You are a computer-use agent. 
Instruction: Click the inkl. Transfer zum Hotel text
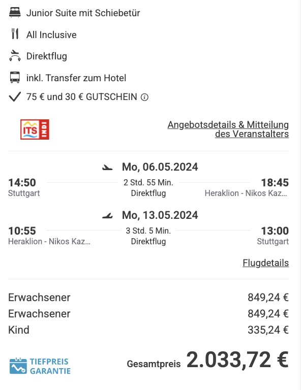pyautogui.click(x=76, y=78)
